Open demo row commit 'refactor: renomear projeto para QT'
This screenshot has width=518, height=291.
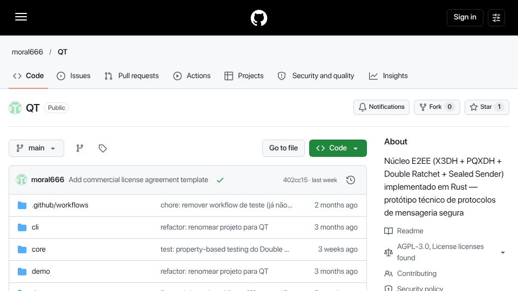[x=214, y=272]
